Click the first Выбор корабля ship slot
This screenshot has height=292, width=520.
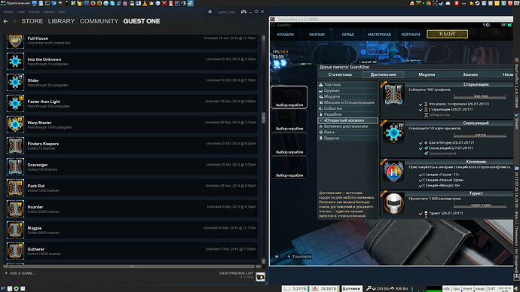[289, 97]
